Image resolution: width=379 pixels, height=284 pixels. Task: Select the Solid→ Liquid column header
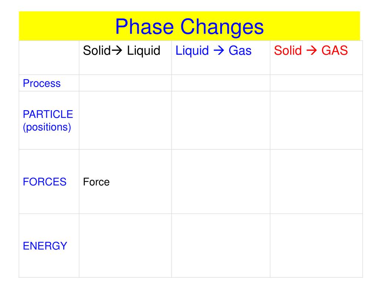click(121, 51)
